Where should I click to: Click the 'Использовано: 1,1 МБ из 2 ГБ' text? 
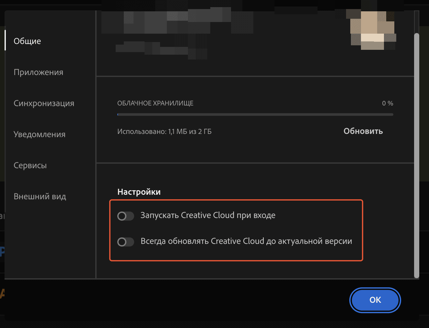164,132
